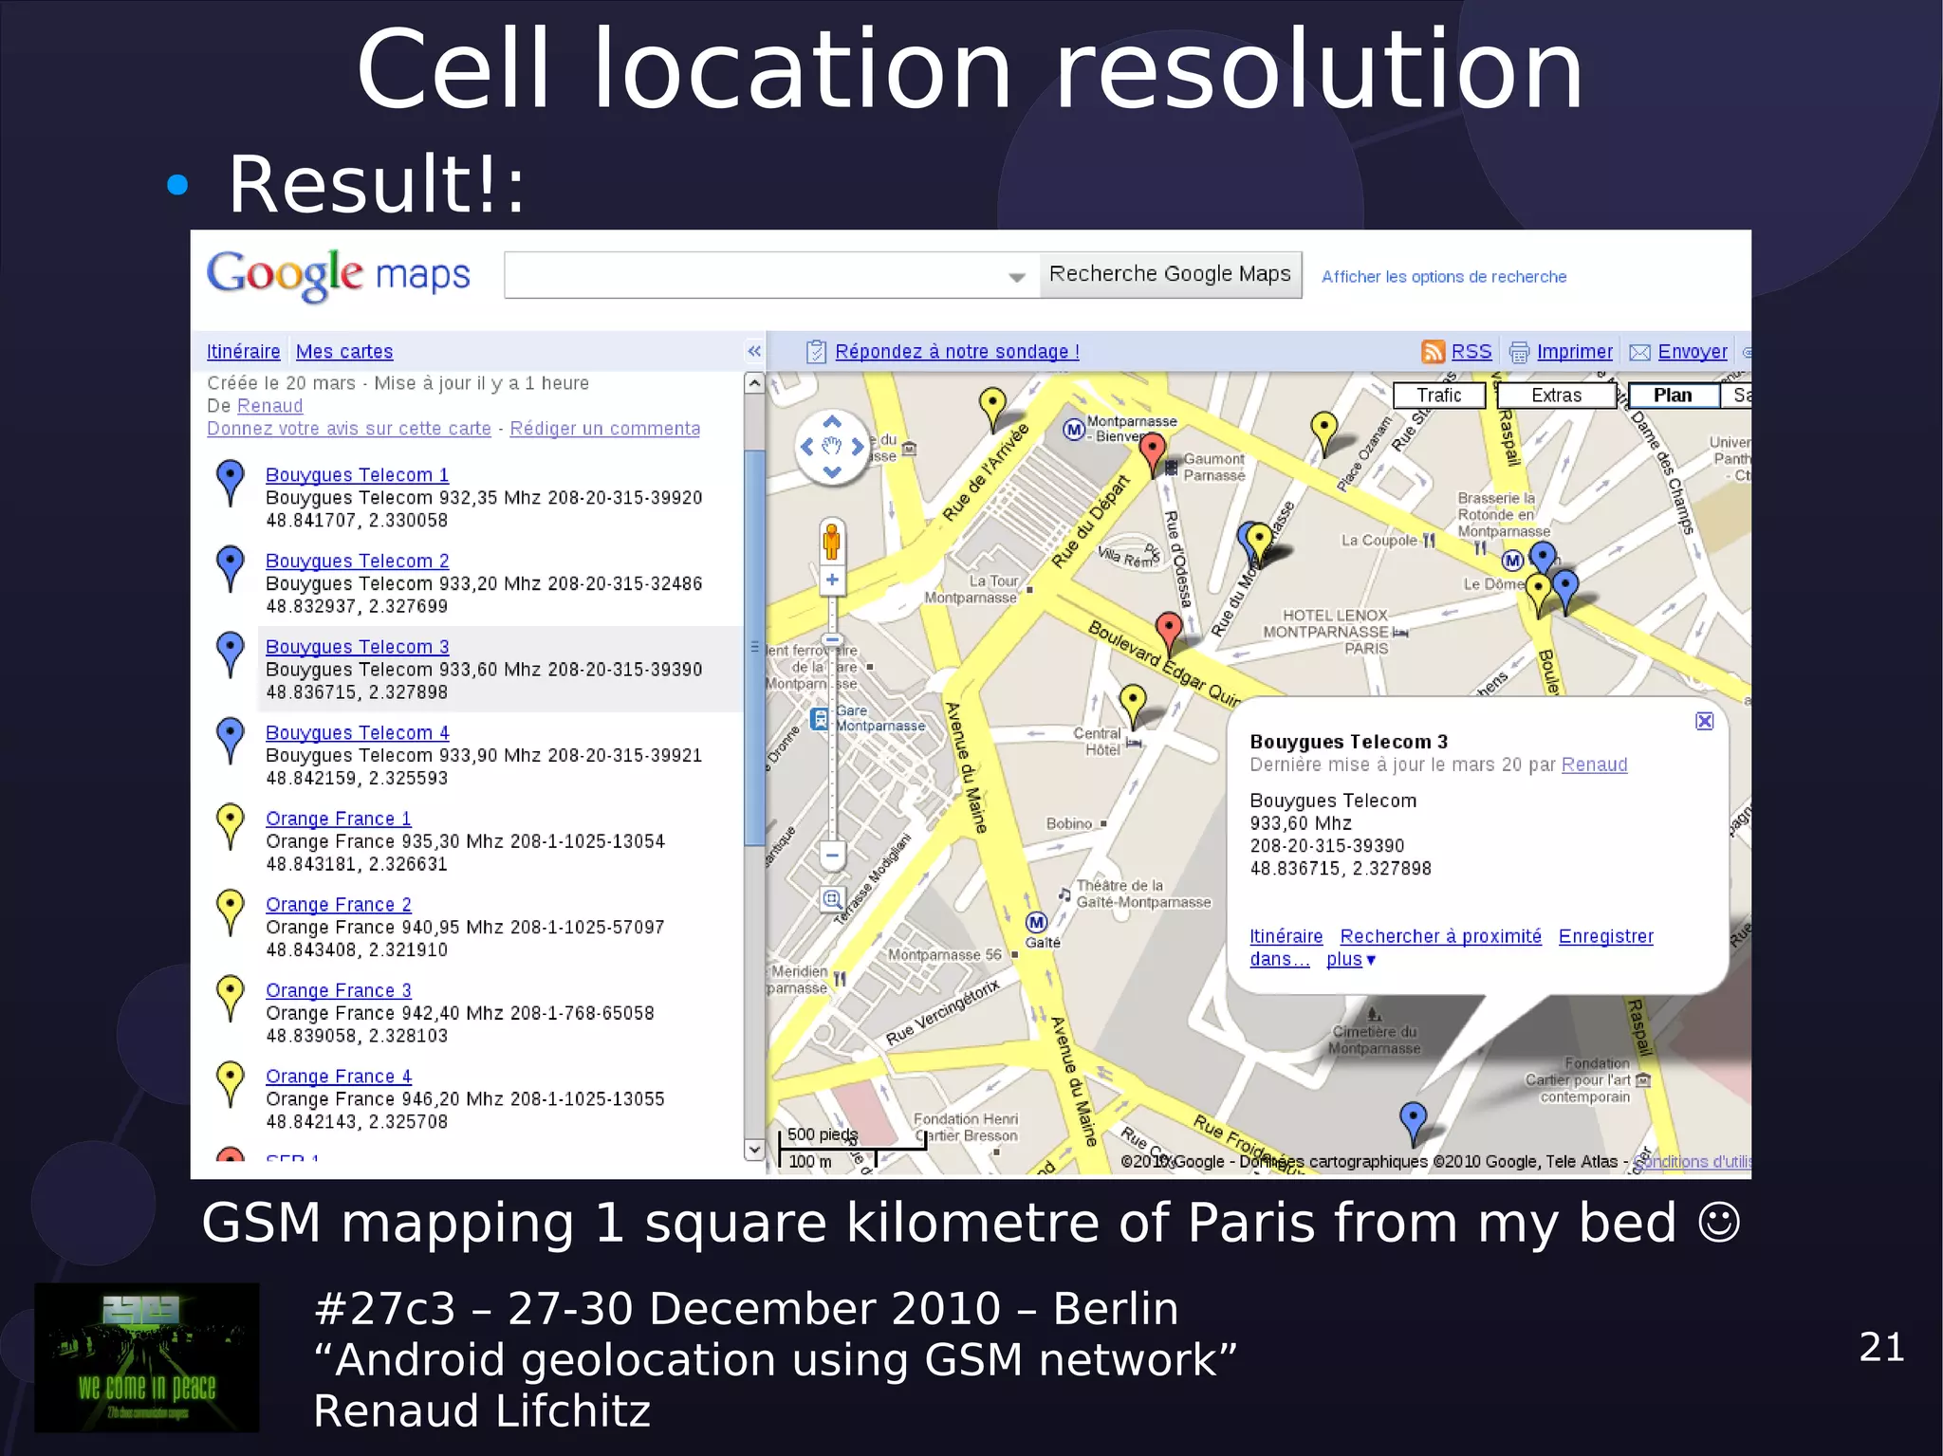Collapse the left panel with double chevron
This screenshot has width=1943, height=1456.
pyautogui.click(x=754, y=352)
